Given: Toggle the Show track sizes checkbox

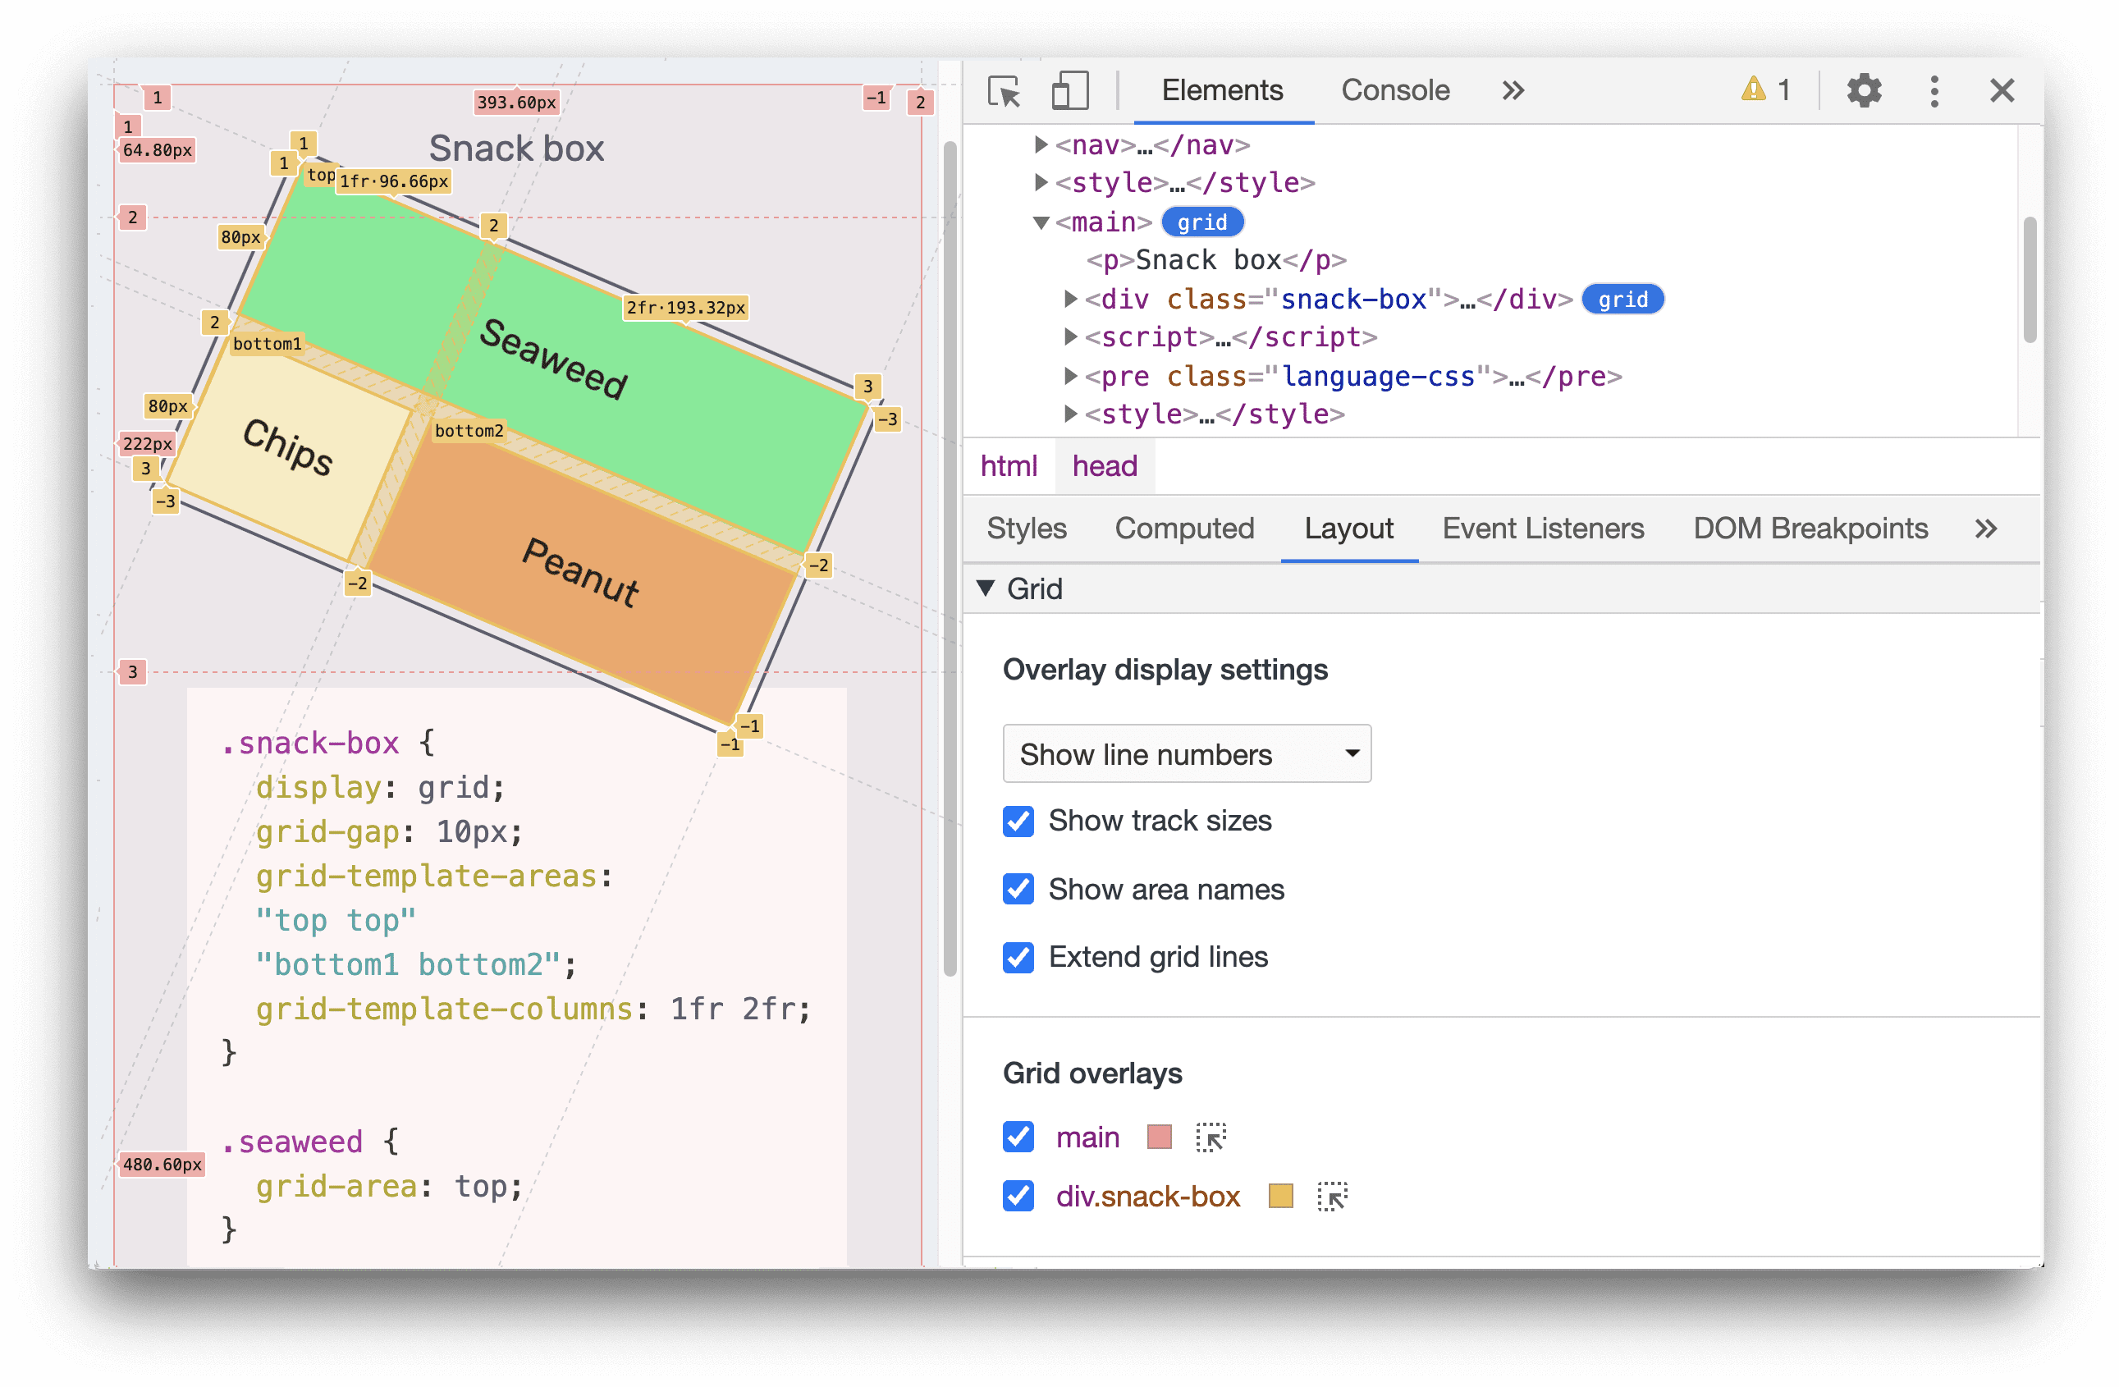Looking at the screenshot, I should point(1017,821).
